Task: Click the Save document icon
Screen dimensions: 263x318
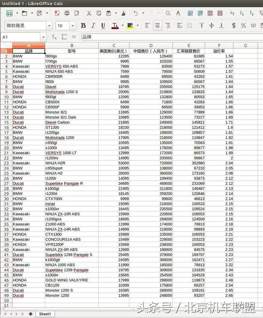Action: click(39, 14)
